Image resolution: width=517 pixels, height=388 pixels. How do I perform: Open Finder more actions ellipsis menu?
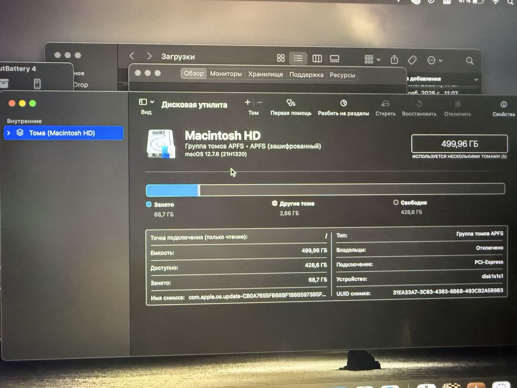click(434, 60)
